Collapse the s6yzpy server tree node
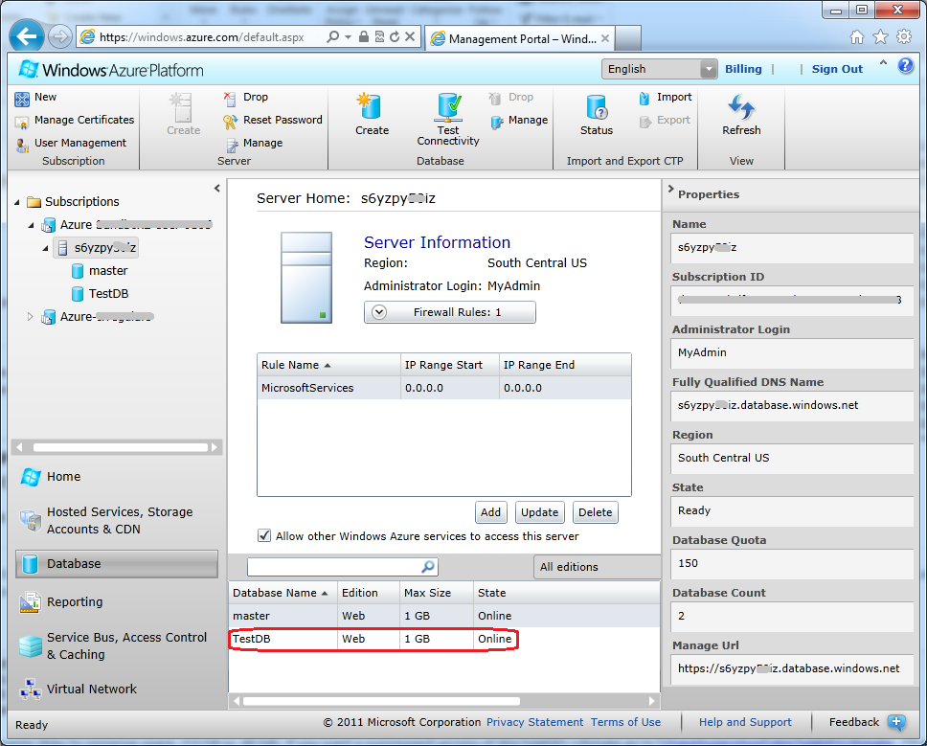927x746 pixels. click(46, 248)
